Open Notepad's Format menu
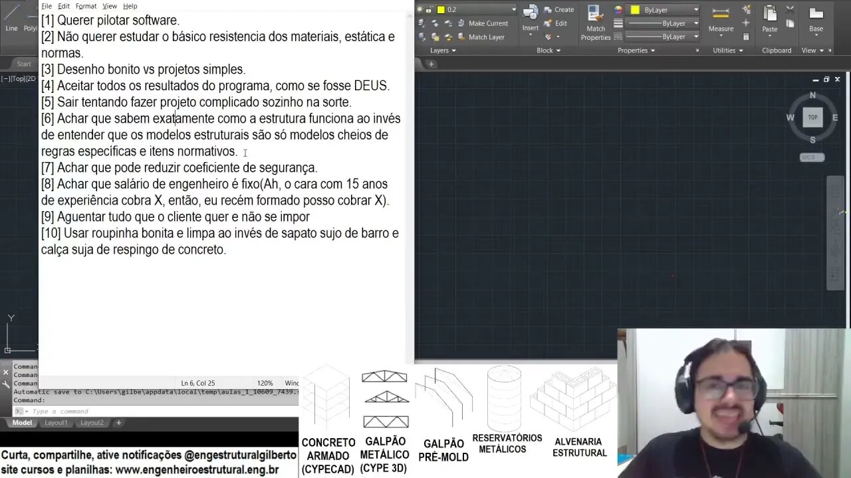Screen dimensions: 851x478 pos(86,6)
